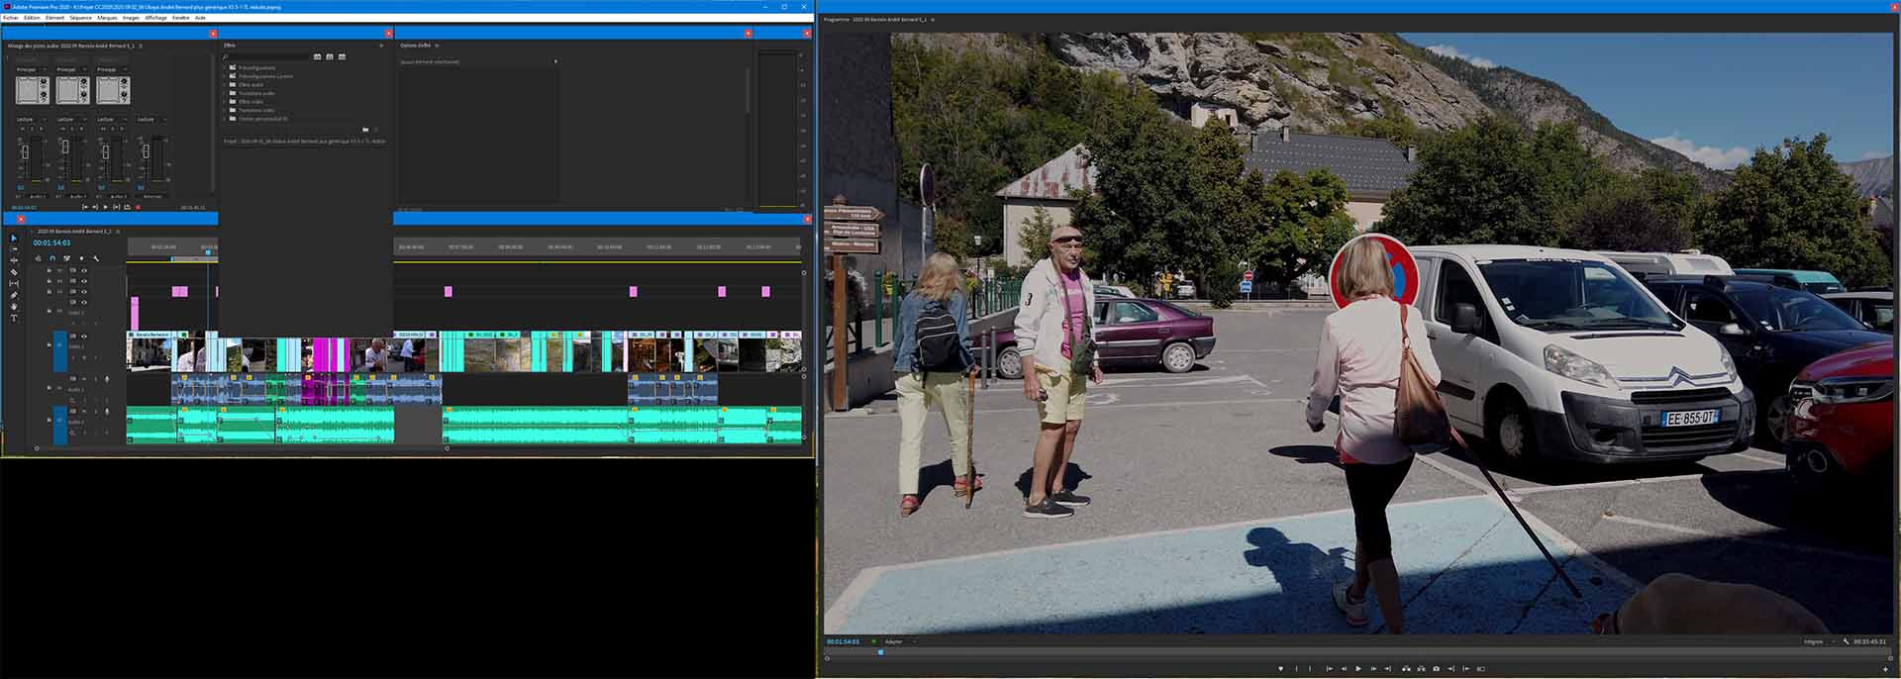Open the Fichier menu

point(11,18)
